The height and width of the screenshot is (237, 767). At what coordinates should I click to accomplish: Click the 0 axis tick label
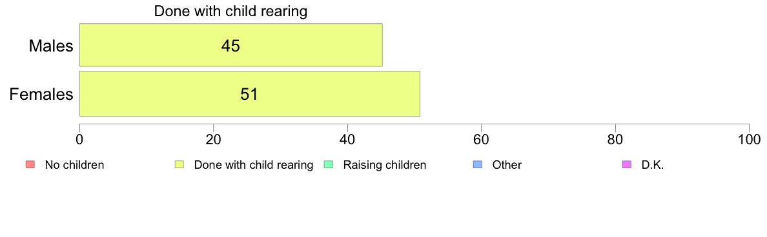tap(79, 140)
